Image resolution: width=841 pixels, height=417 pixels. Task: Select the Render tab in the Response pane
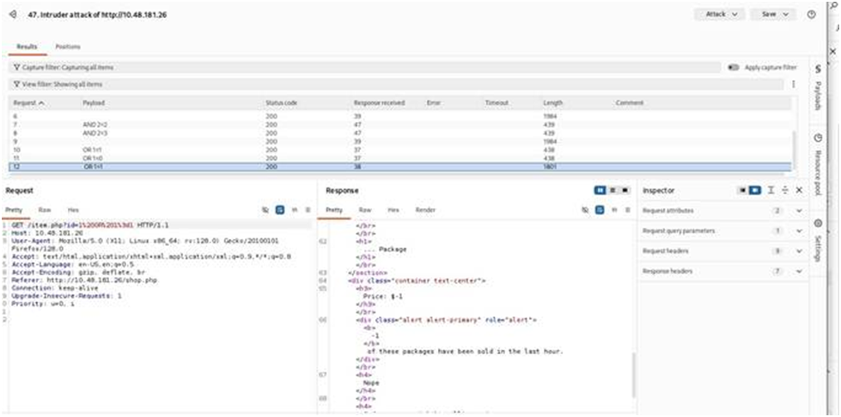425,210
